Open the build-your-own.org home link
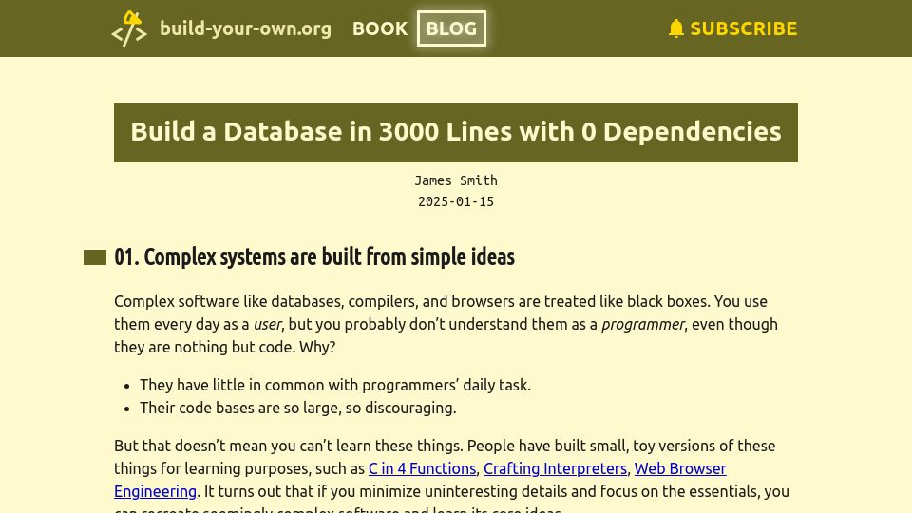This screenshot has height=513, width=912. (x=245, y=28)
